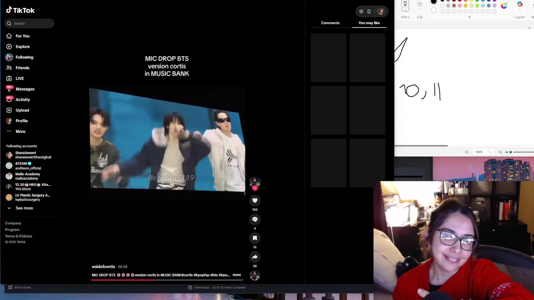Share the video with arrow icon
The image size is (534, 300).
(255, 257)
